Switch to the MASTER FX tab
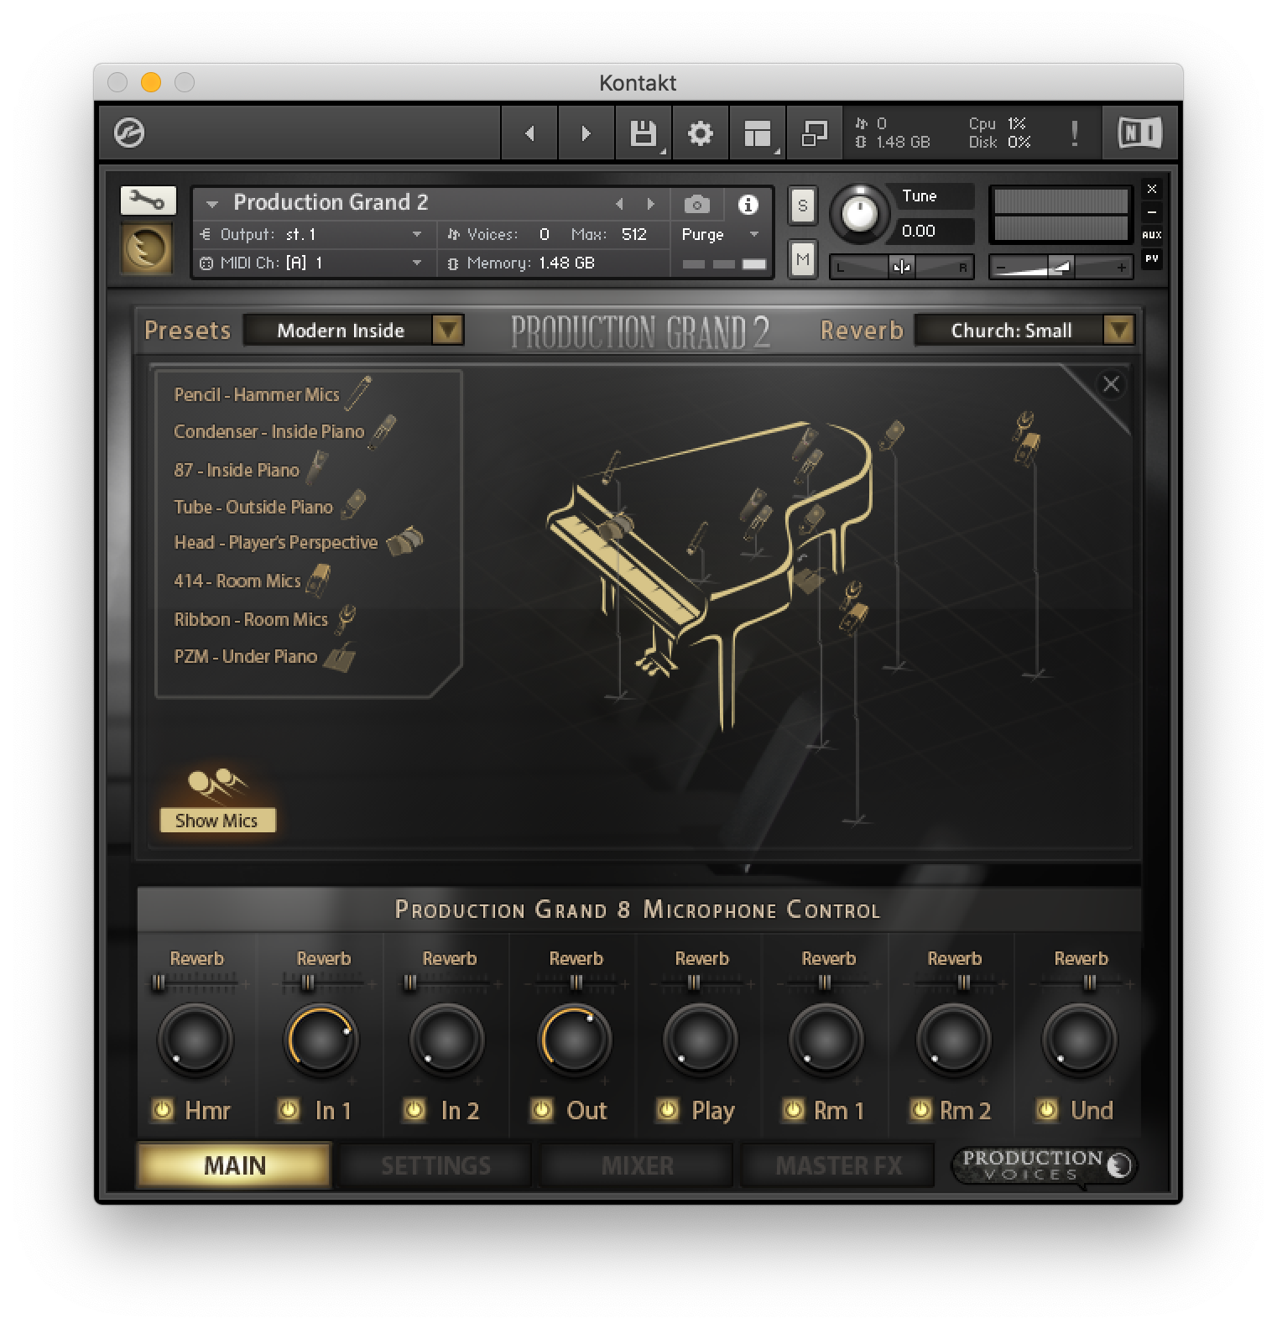The width and height of the screenshot is (1277, 1329). pos(838,1165)
